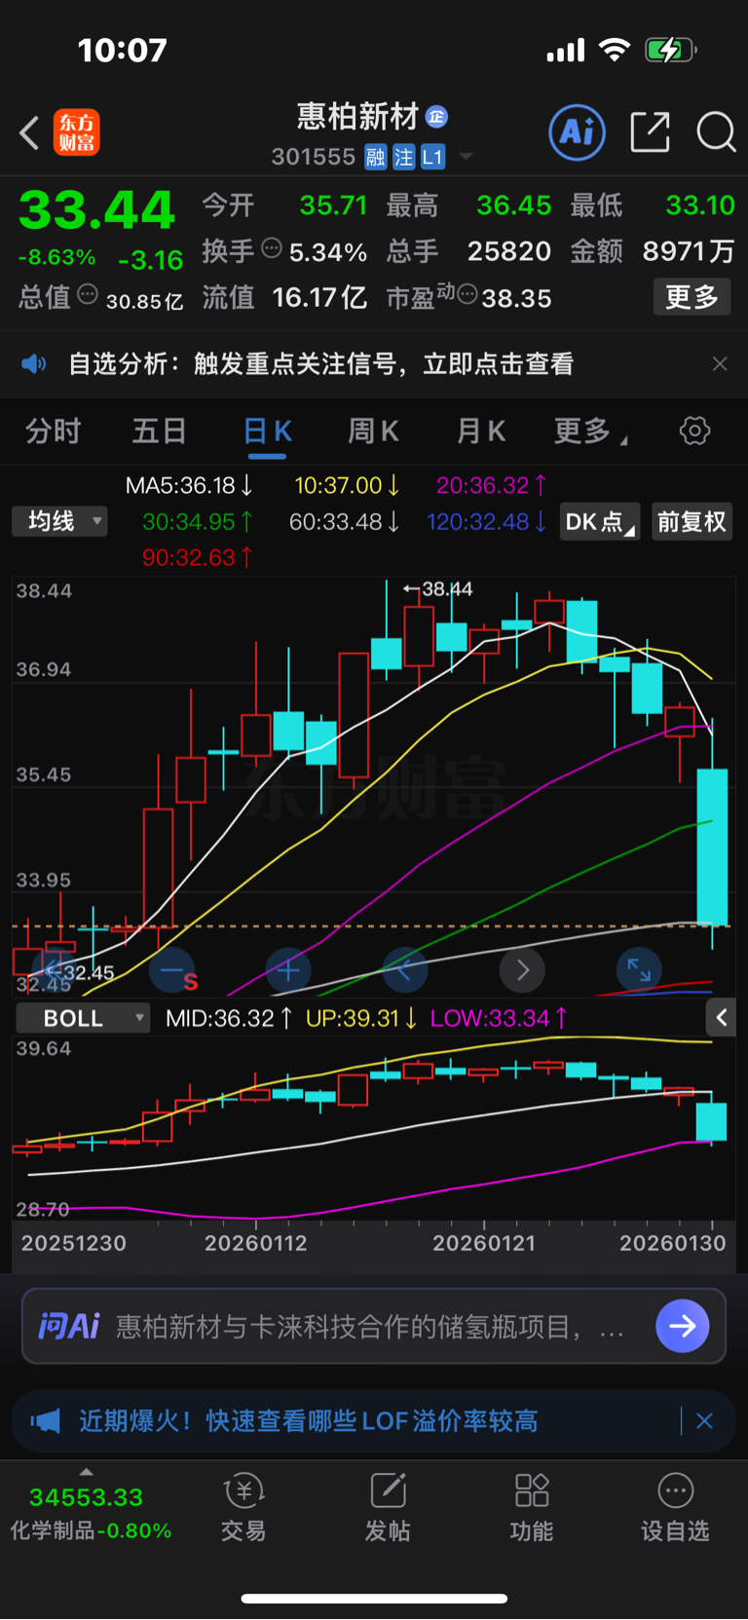Tap the red S sell marker

pos(190,982)
